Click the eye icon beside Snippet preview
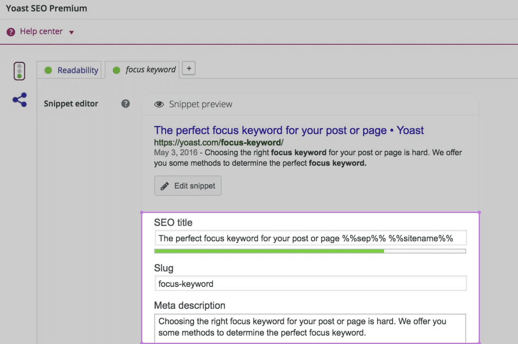 coord(159,104)
